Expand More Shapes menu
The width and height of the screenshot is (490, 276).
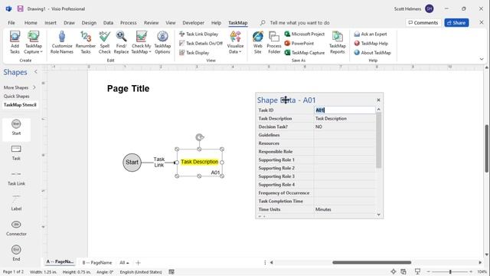(x=19, y=87)
